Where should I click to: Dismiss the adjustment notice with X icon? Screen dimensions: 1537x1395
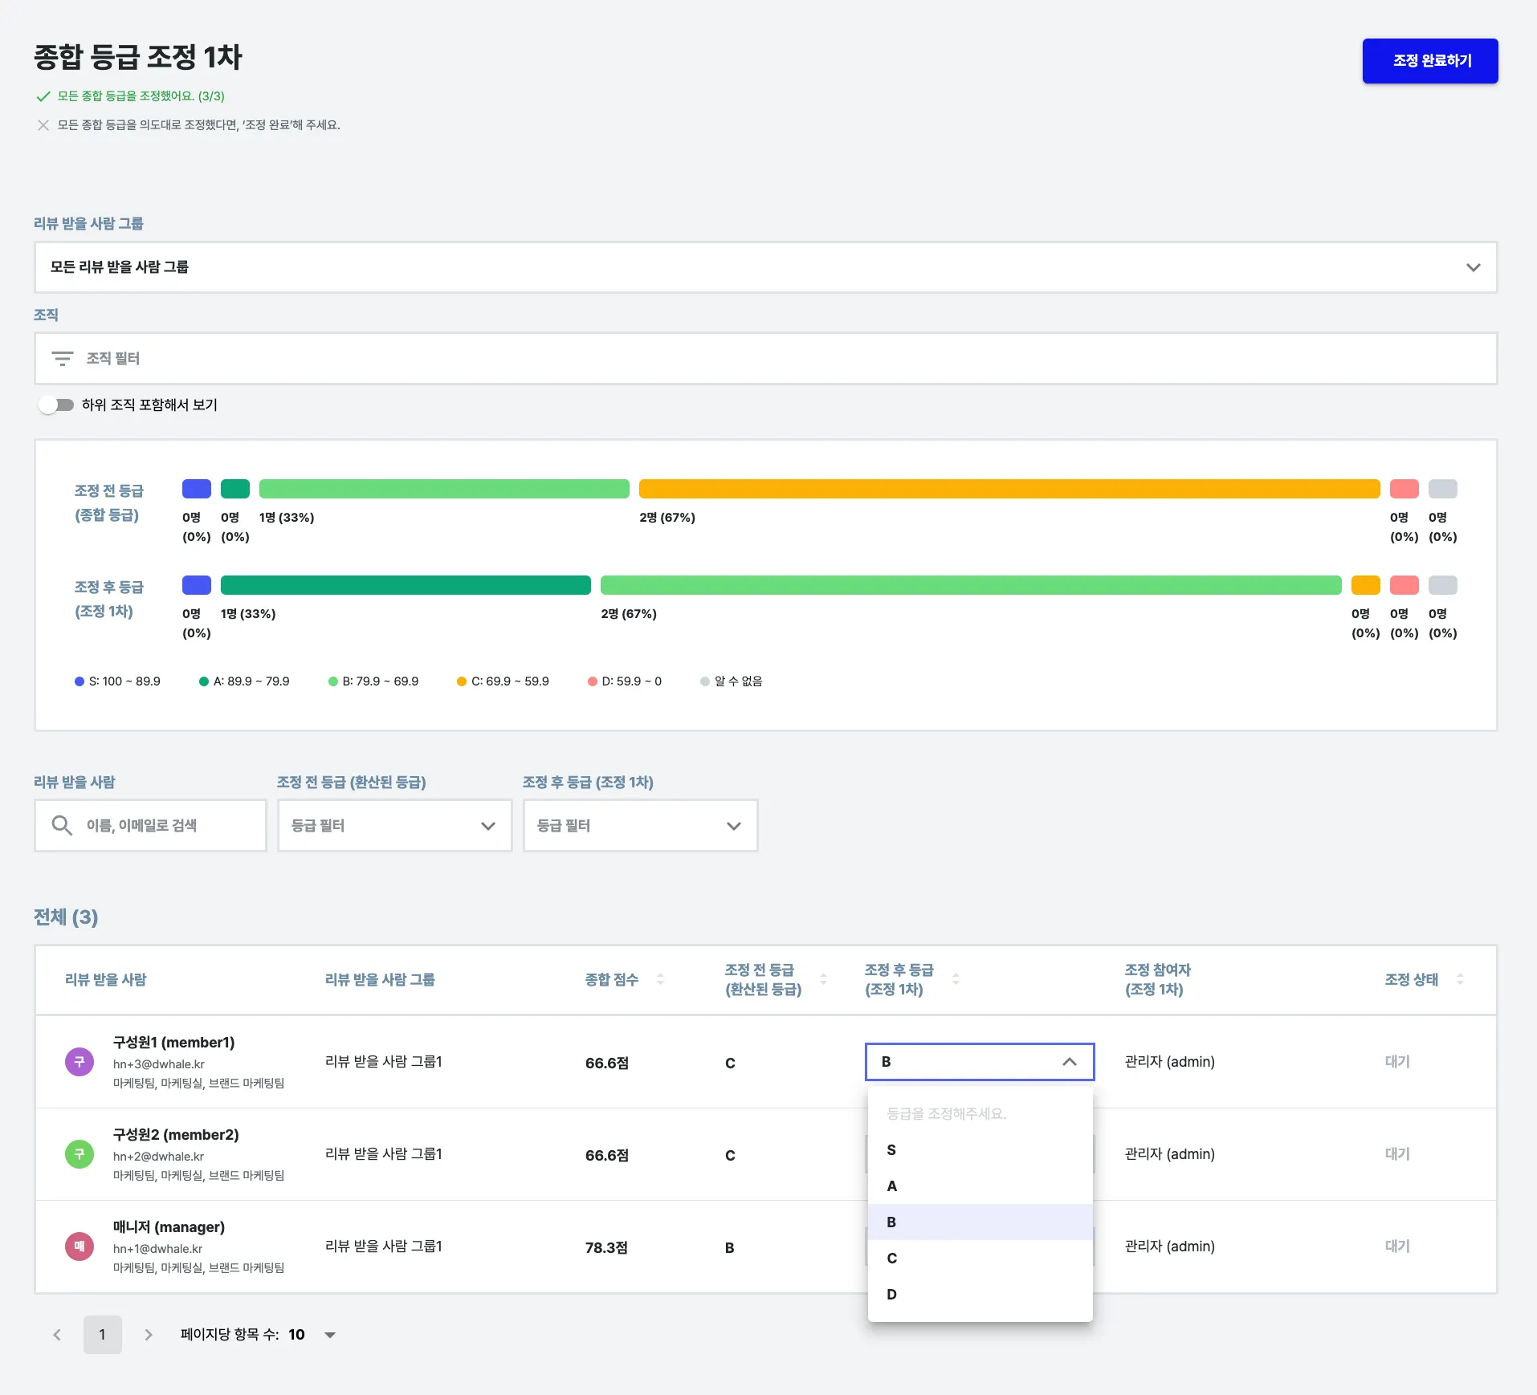click(x=43, y=125)
